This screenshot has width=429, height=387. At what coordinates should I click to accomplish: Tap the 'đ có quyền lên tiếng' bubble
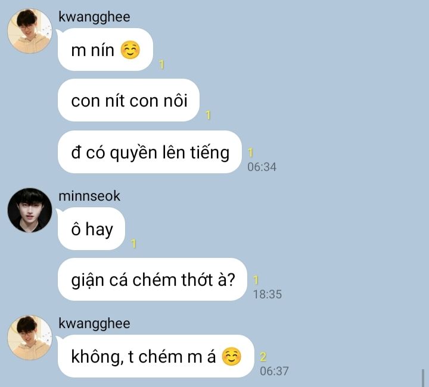[x=150, y=152]
